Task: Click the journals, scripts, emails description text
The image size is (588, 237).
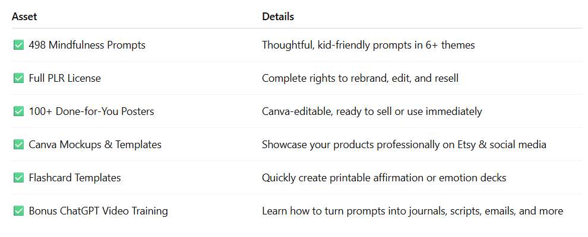Action: click(x=413, y=211)
